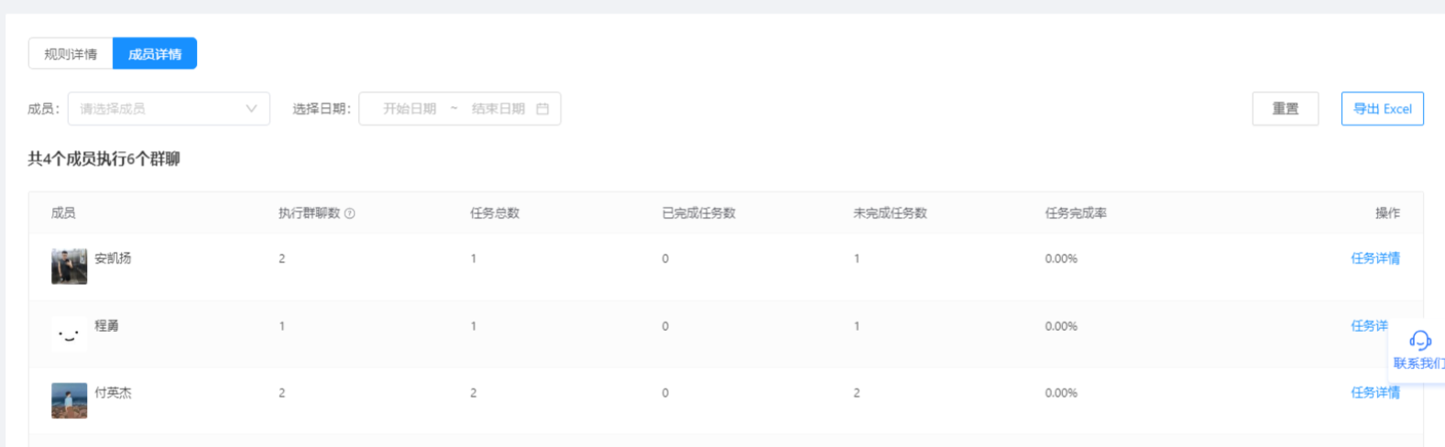The image size is (1445, 447).
Task: Expand the 成员 dropdown arrow
Action: pyautogui.click(x=251, y=109)
